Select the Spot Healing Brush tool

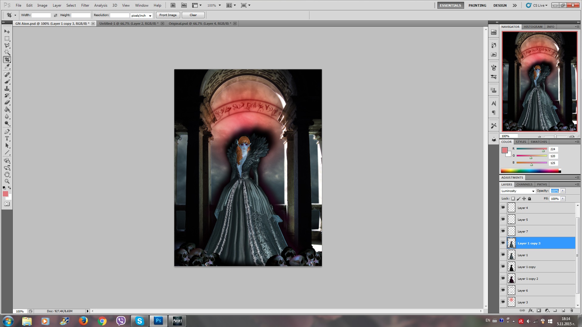tap(7, 74)
